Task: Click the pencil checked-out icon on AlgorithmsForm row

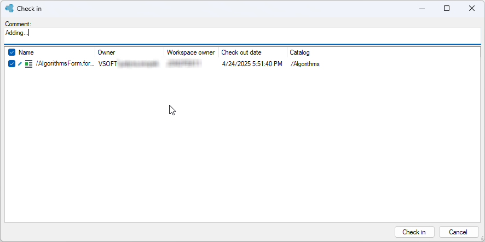Action: point(20,64)
